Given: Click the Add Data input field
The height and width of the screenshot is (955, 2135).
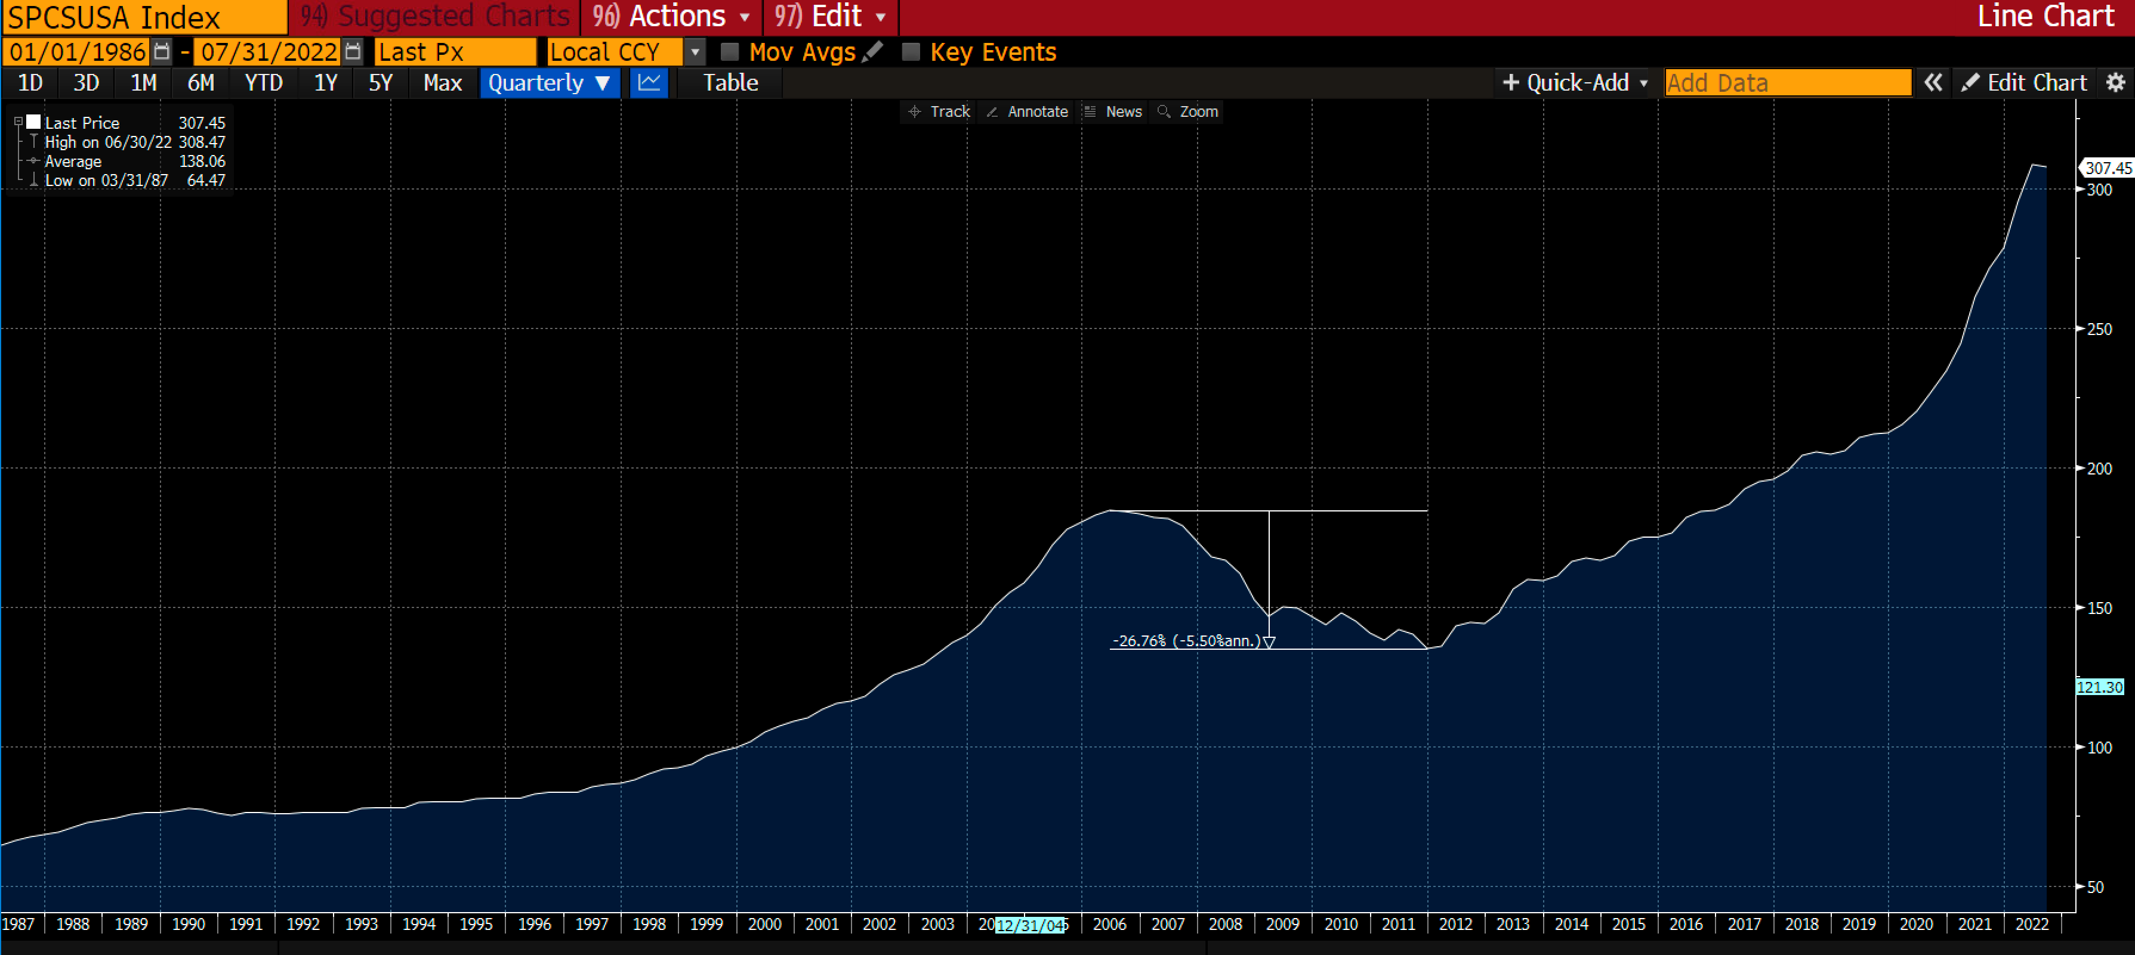Looking at the screenshot, I should [x=1788, y=83].
